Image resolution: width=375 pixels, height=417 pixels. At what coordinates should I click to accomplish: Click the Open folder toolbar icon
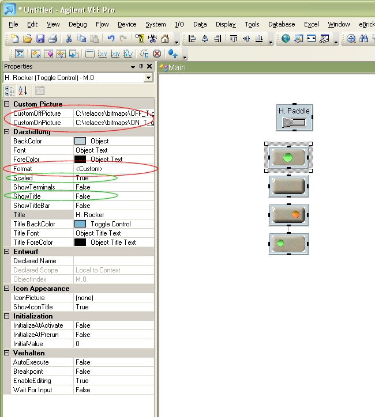(x=28, y=39)
